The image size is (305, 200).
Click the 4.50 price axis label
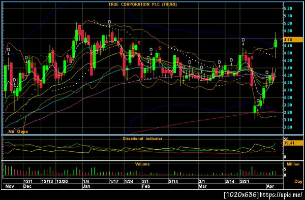coord(288,60)
